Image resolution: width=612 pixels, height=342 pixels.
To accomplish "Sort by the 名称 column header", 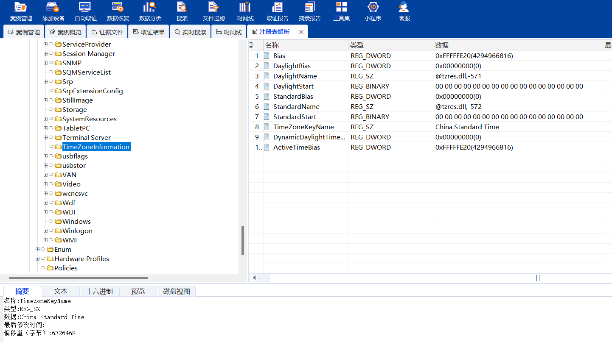I will coord(306,45).
